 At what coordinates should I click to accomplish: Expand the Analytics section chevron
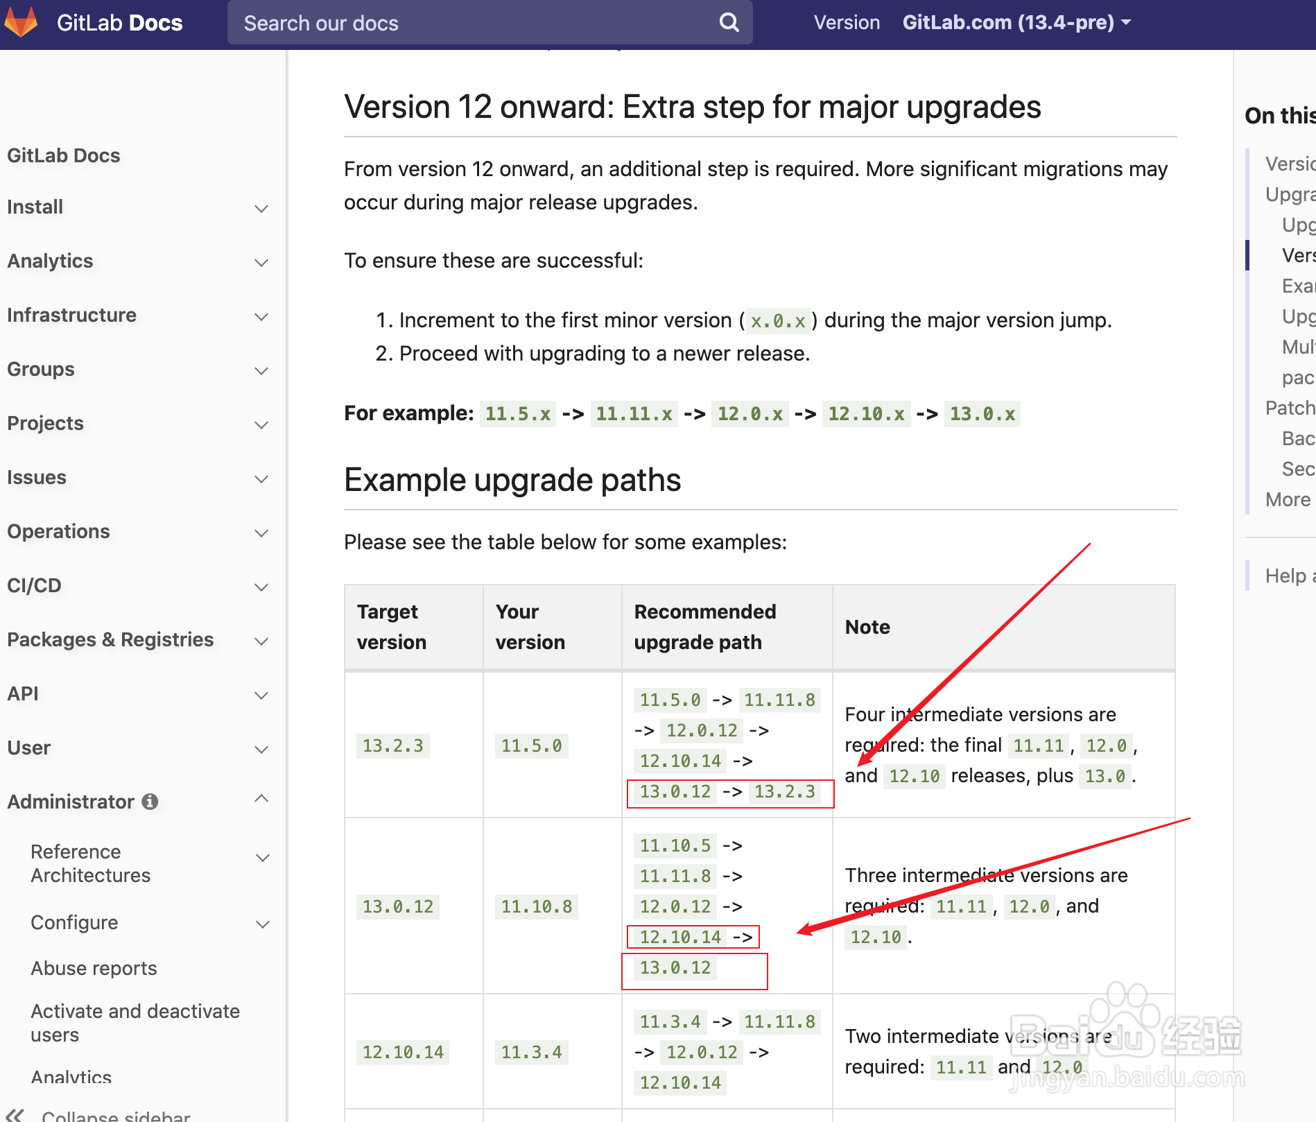261,262
